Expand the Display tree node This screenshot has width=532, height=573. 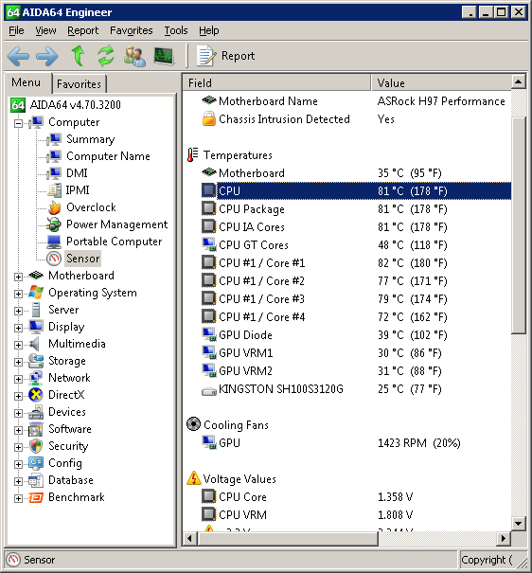[x=18, y=328]
